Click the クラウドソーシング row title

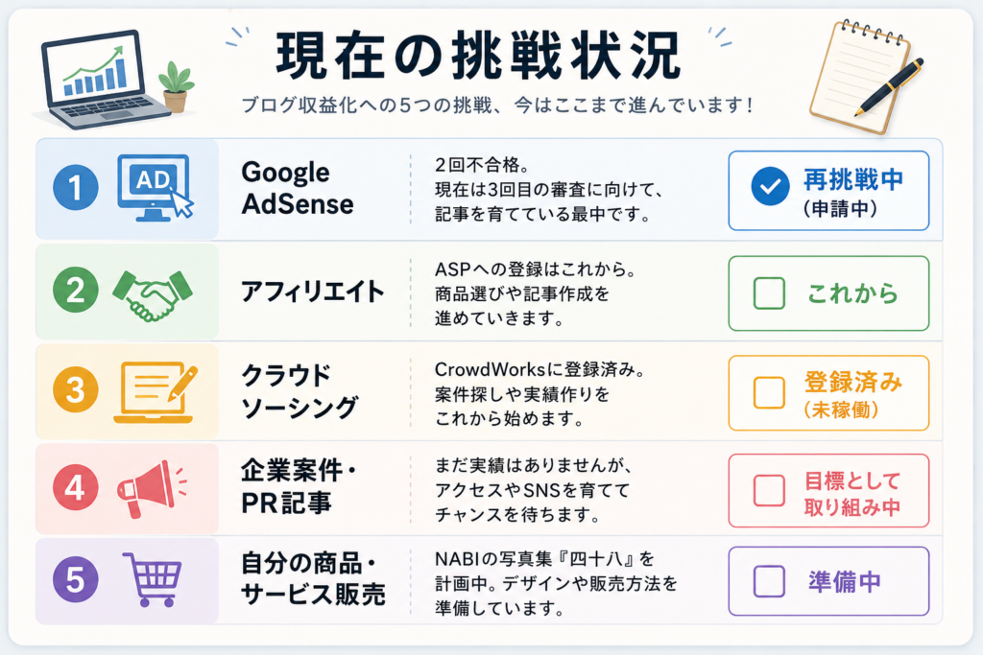click(x=300, y=392)
